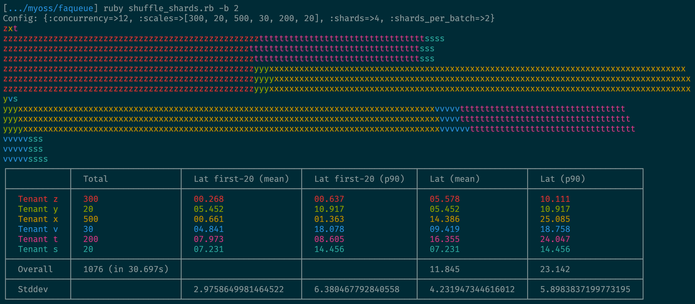Click the 'Tenant x' row label
Image resolution: width=695 pixels, height=304 pixels.
click(38, 219)
